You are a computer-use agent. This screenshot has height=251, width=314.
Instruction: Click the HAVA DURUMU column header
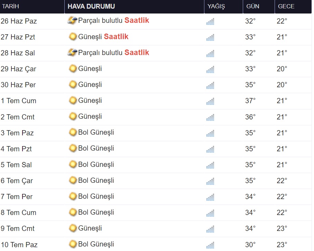tap(91, 7)
